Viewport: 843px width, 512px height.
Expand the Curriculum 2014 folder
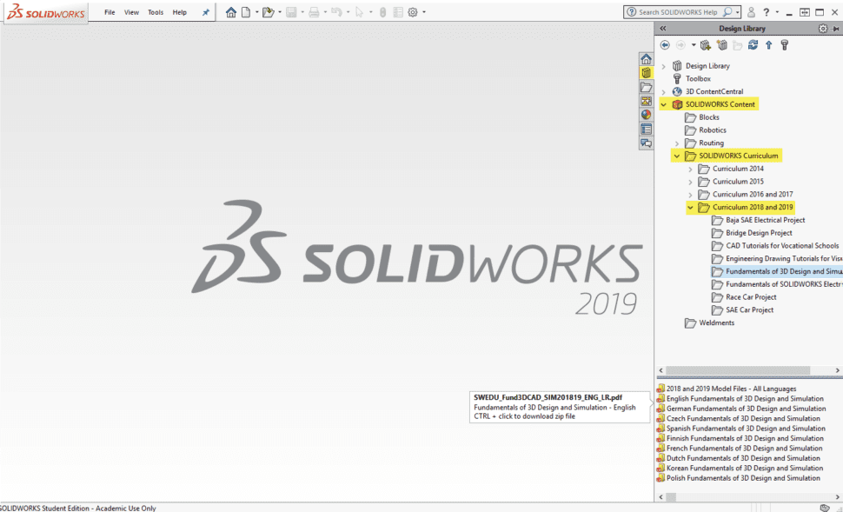tap(690, 170)
